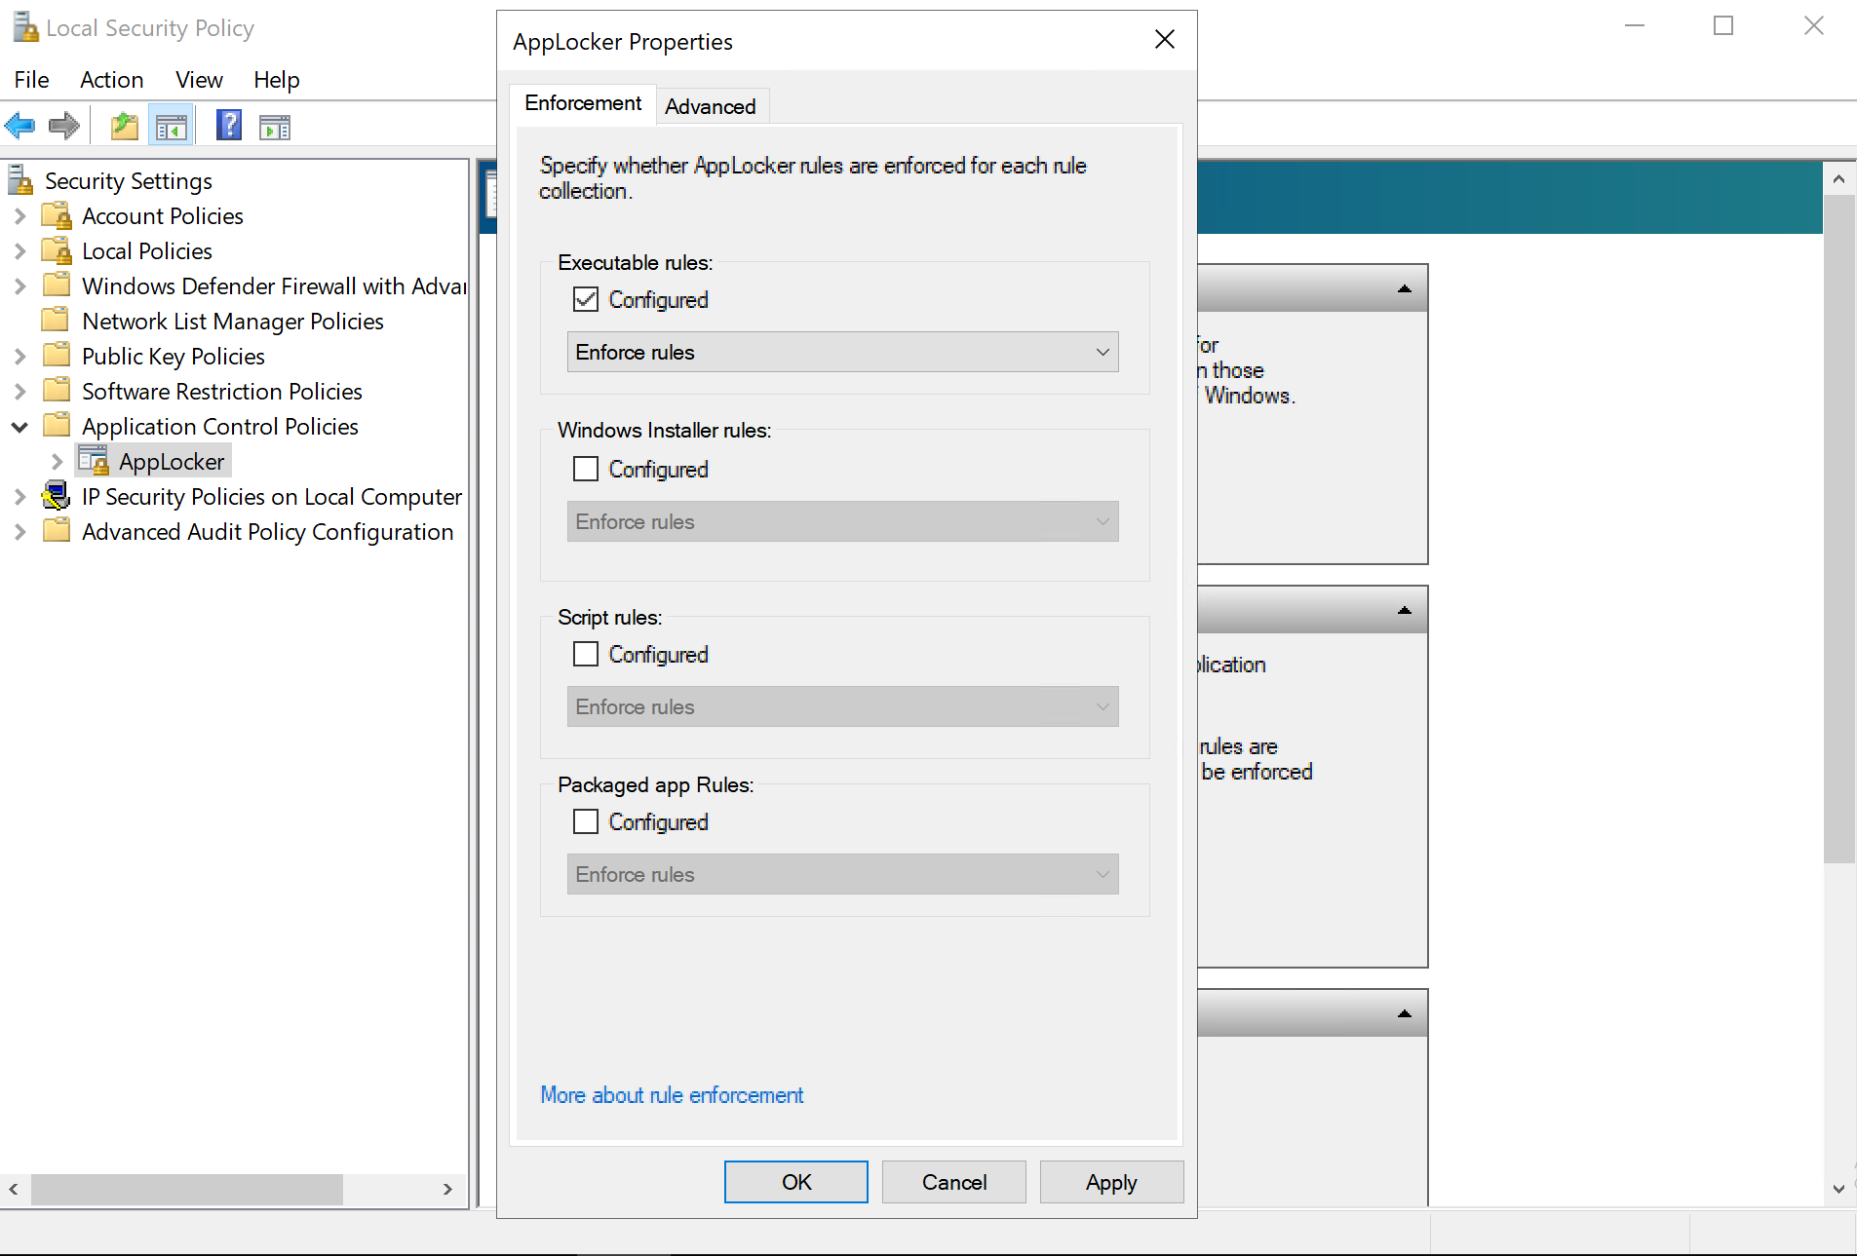Close the AppLocker Properties dialog

pyautogui.click(x=1164, y=40)
